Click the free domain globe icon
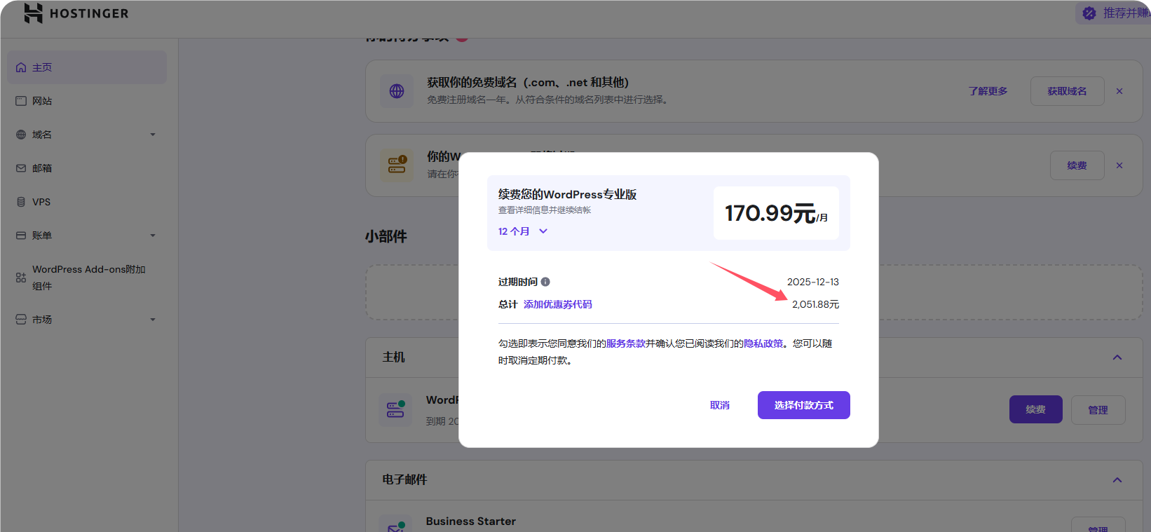 point(397,91)
